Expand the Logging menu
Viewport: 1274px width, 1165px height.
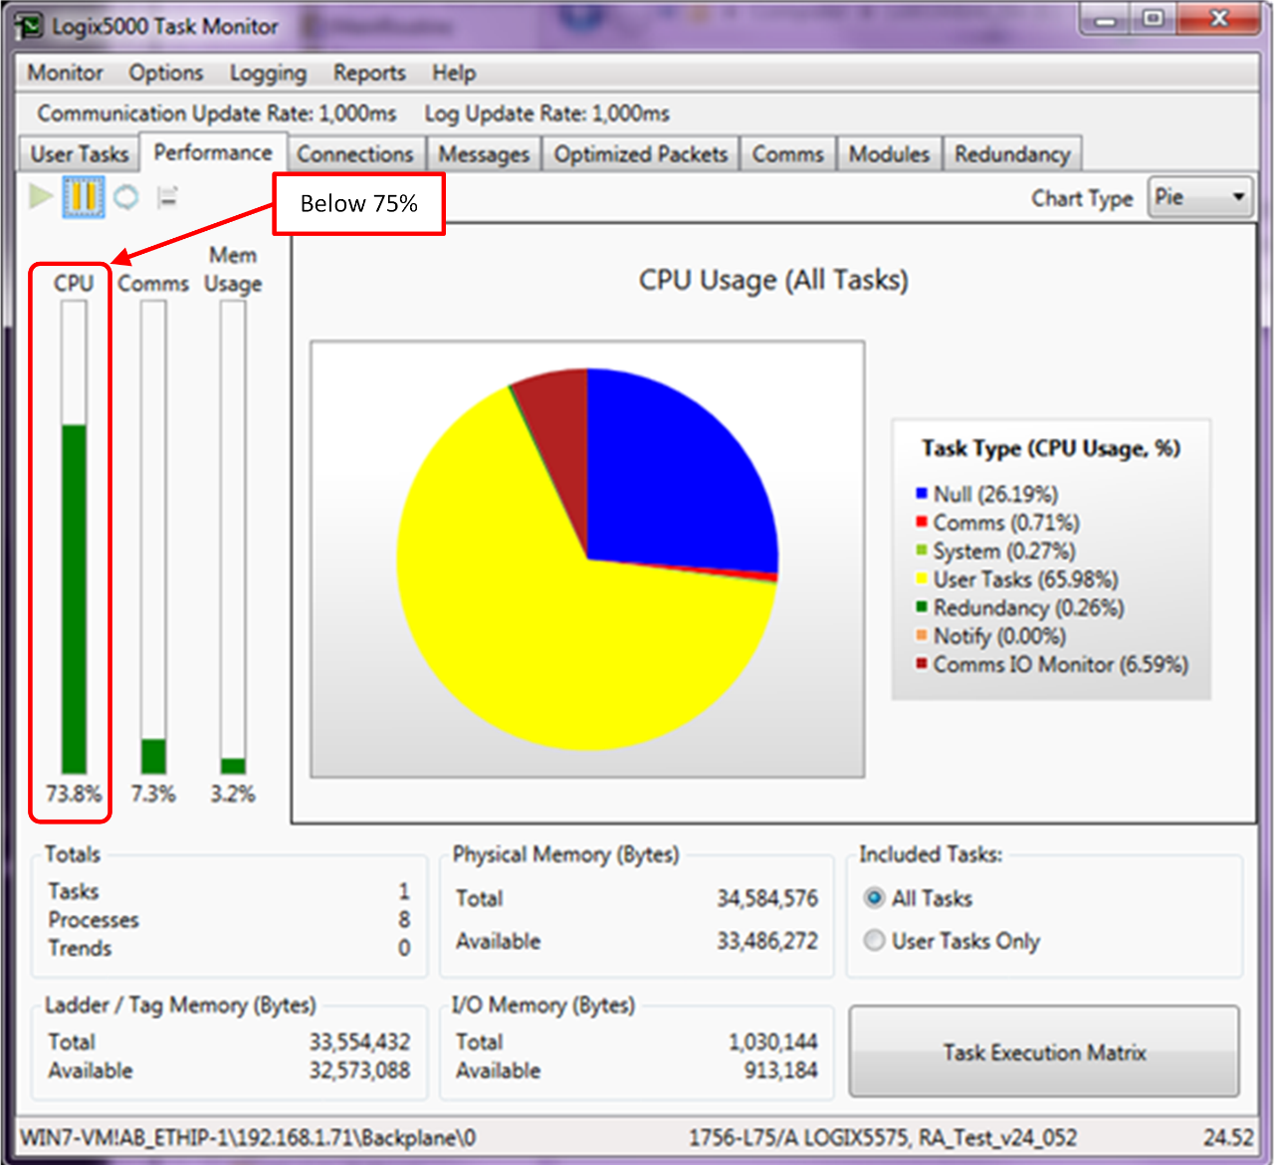pyautogui.click(x=268, y=73)
